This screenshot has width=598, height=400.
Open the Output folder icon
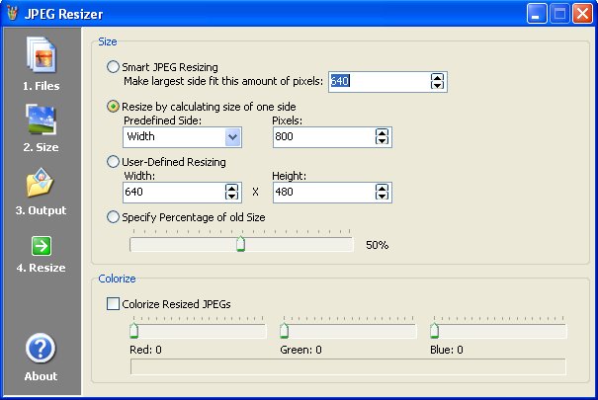point(41,183)
